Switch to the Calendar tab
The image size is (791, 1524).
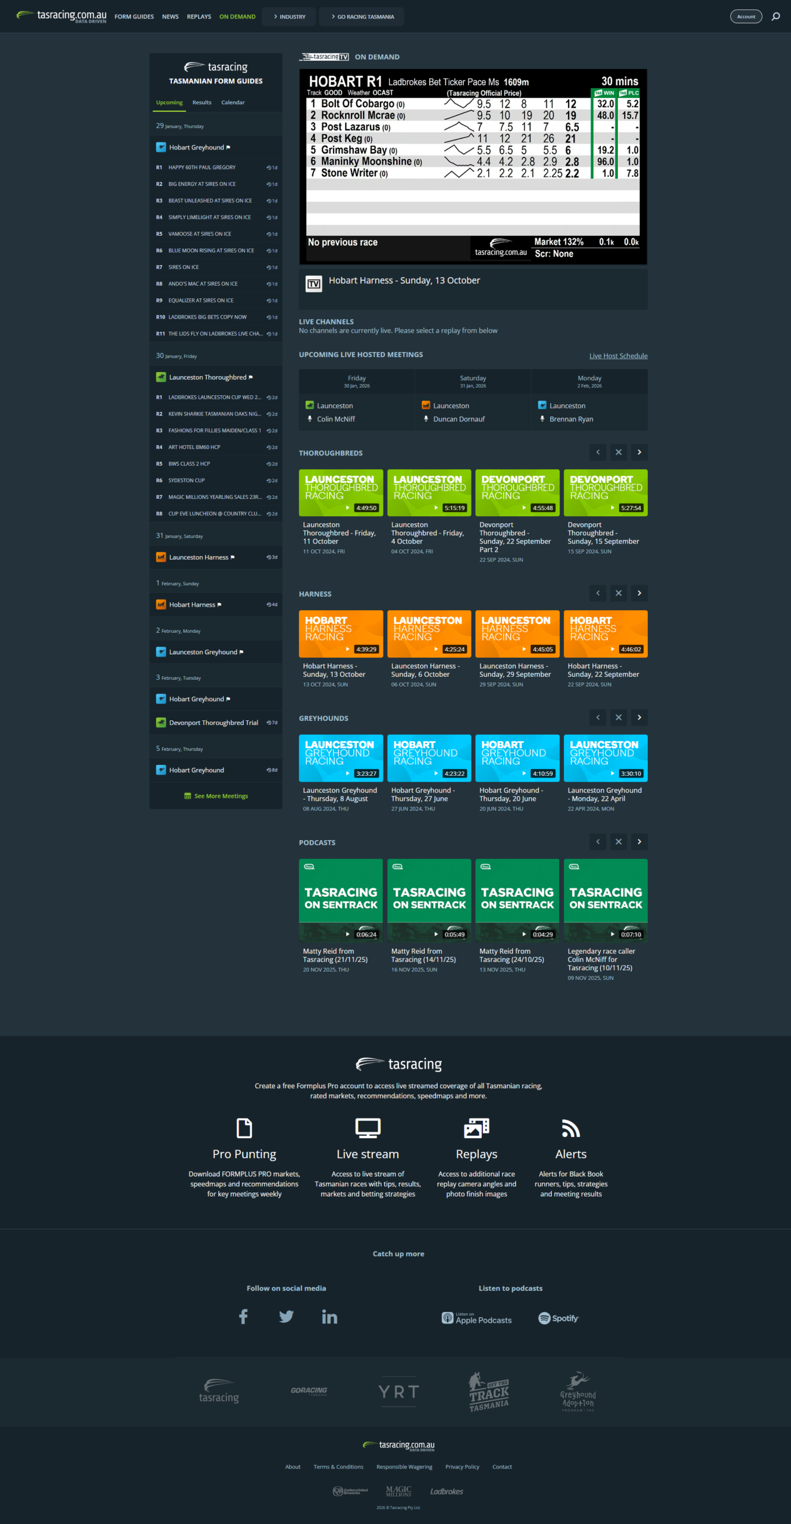click(x=233, y=102)
